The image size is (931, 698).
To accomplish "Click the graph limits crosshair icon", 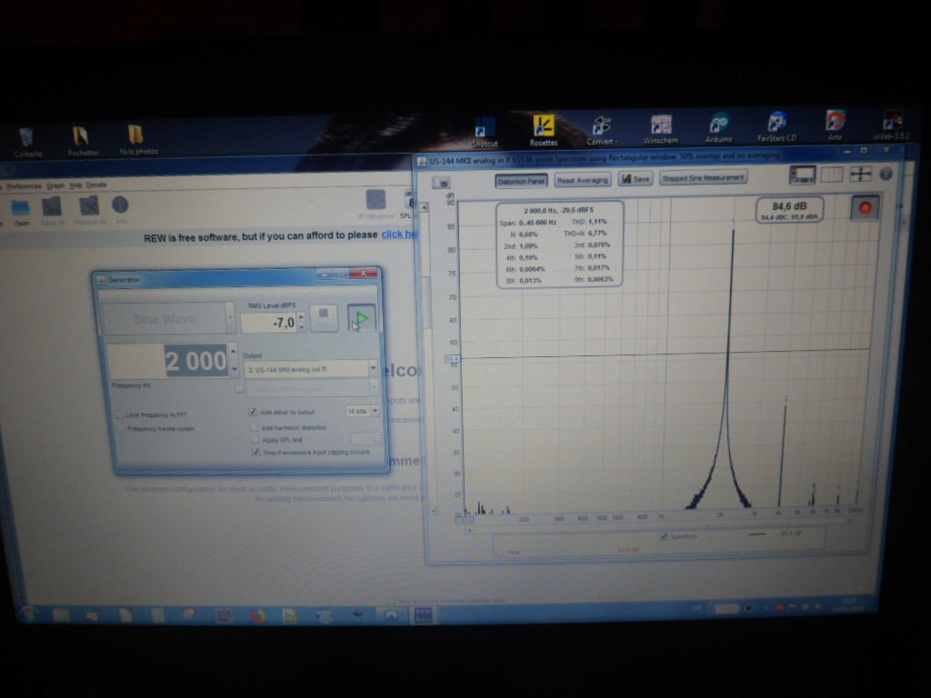I will pyautogui.click(x=860, y=174).
